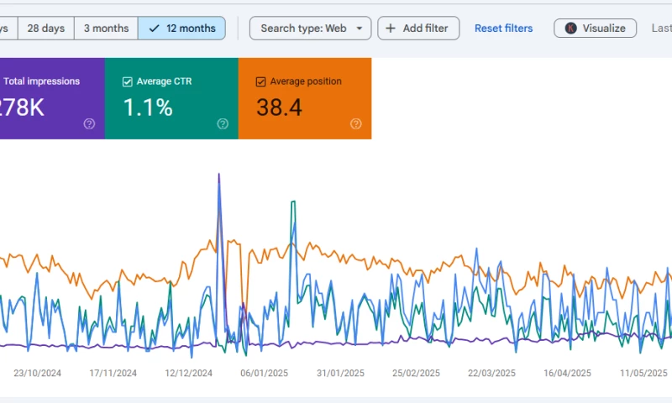The width and height of the screenshot is (672, 403).
Task: Click the Add filter button
Action: tap(418, 29)
